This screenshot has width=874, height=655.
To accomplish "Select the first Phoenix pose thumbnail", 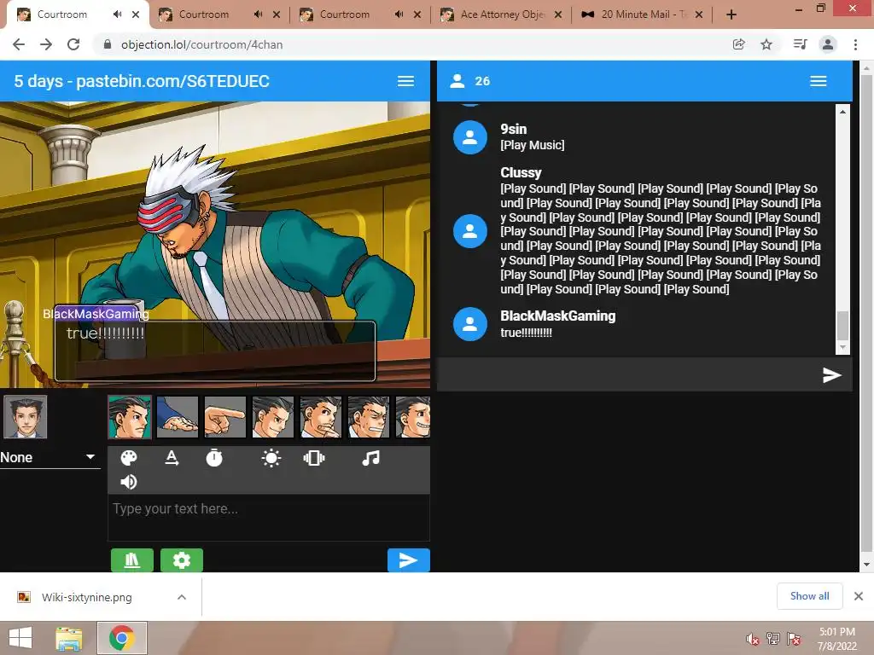I will coord(130,417).
